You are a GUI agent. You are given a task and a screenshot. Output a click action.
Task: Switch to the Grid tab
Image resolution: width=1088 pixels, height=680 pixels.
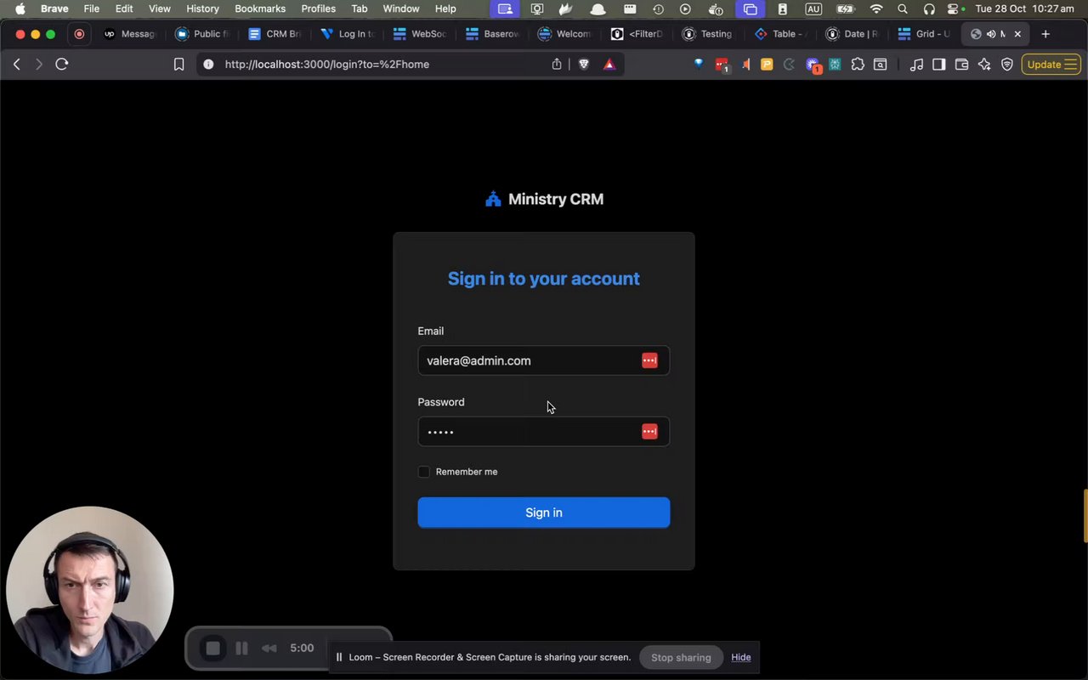point(925,34)
